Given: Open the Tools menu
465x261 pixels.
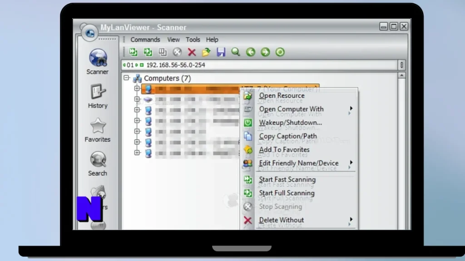Looking at the screenshot, I should pos(193,40).
